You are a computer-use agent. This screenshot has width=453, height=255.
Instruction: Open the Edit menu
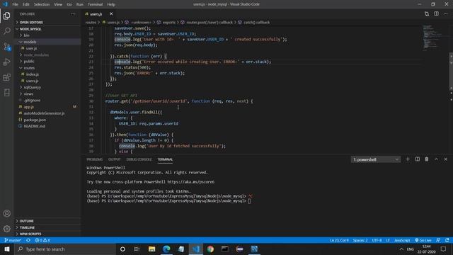[x=26, y=4]
